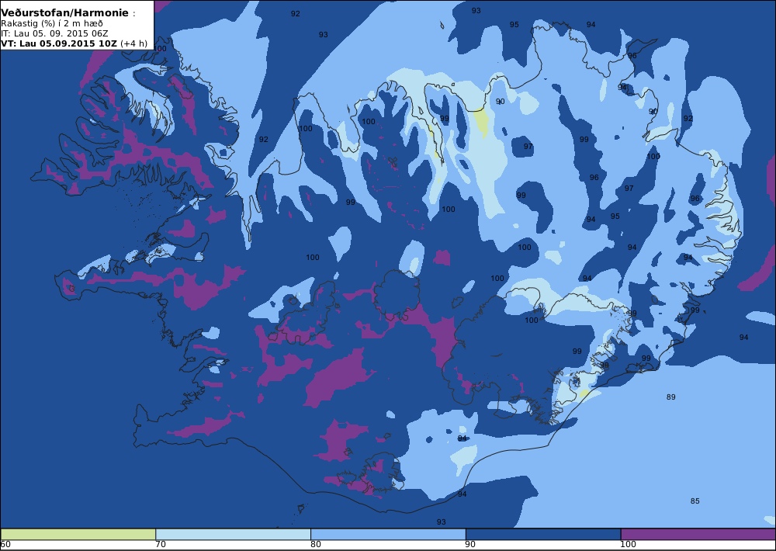Click the 'Veðurstofan/Harmonie' title text
Screen dimensions: 776x551
point(64,13)
